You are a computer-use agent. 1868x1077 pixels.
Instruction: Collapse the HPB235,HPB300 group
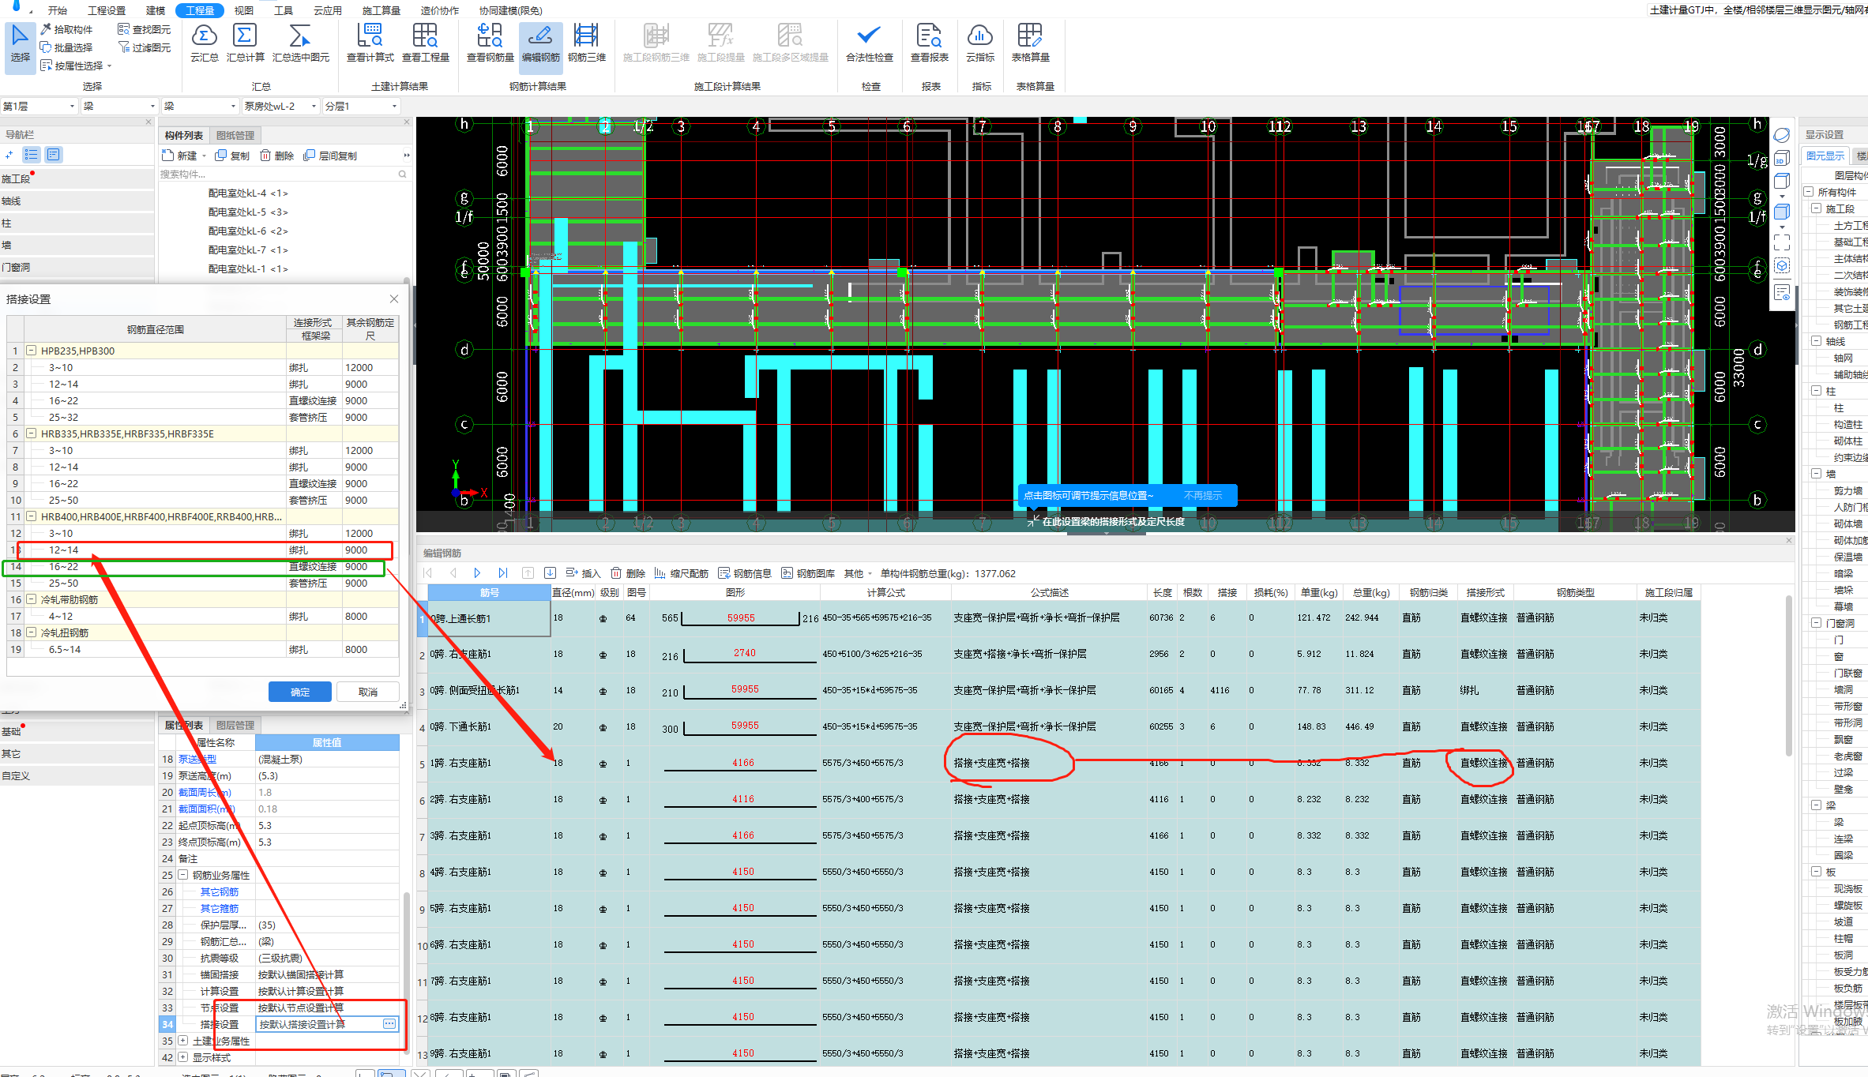point(32,350)
